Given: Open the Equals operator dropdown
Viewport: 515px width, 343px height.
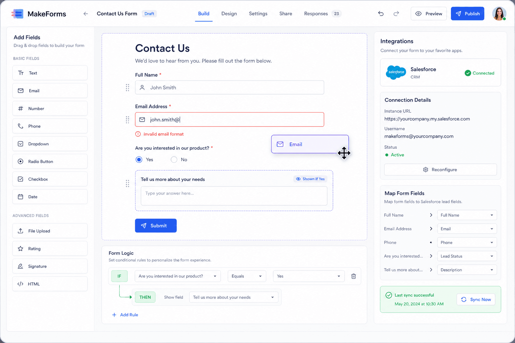Looking at the screenshot, I should 247,276.
